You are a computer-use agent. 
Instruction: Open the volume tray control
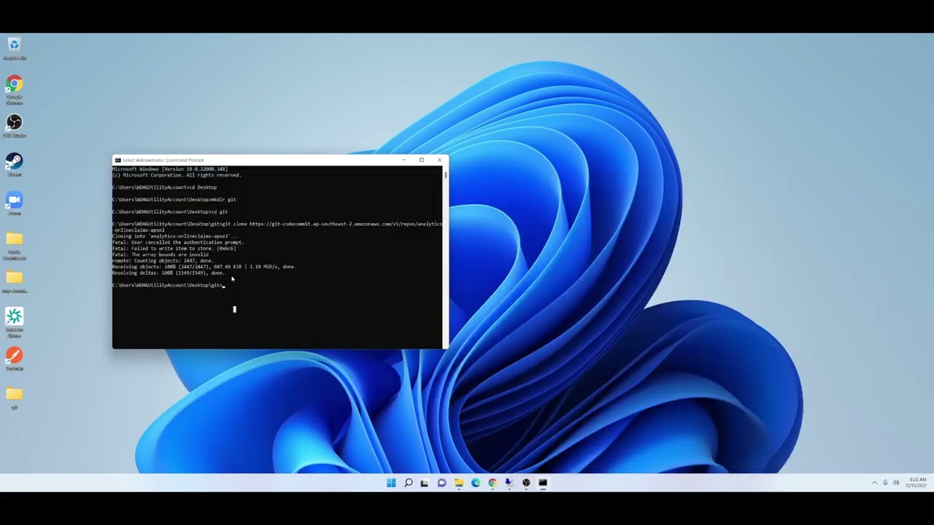[x=896, y=483]
